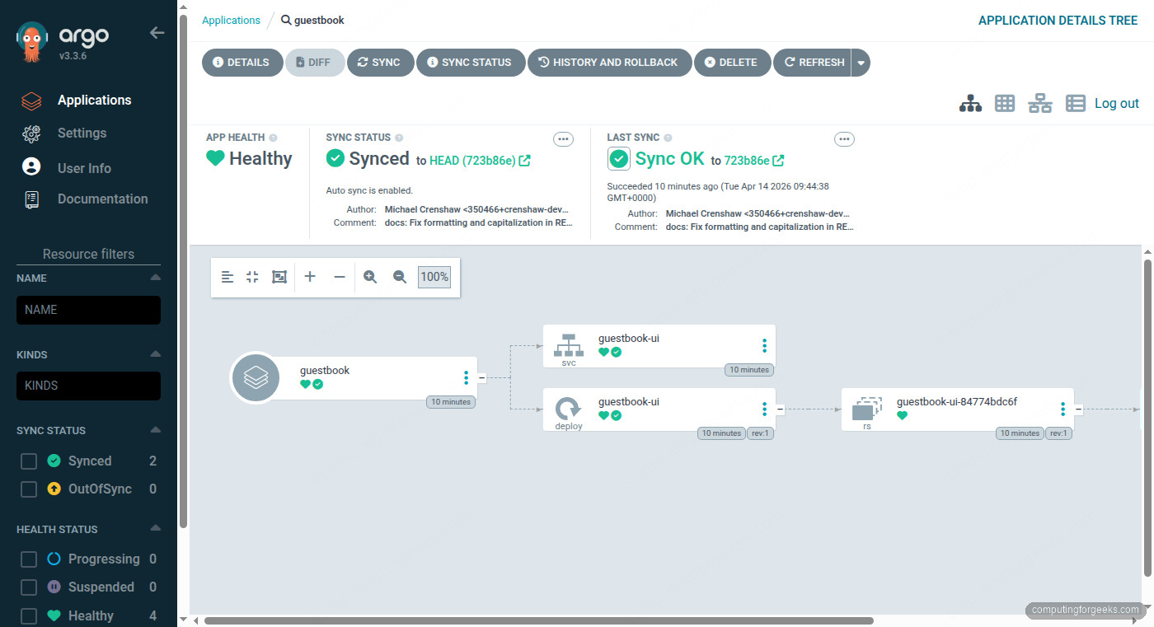The width and height of the screenshot is (1154, 627).
Task: Switch to the list view of resources
Action: 1075,103
